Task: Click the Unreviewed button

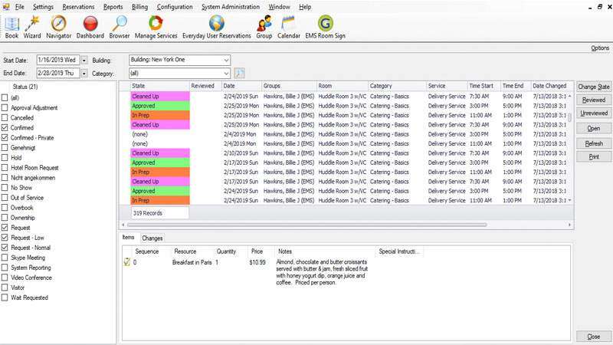Action: 593,113
